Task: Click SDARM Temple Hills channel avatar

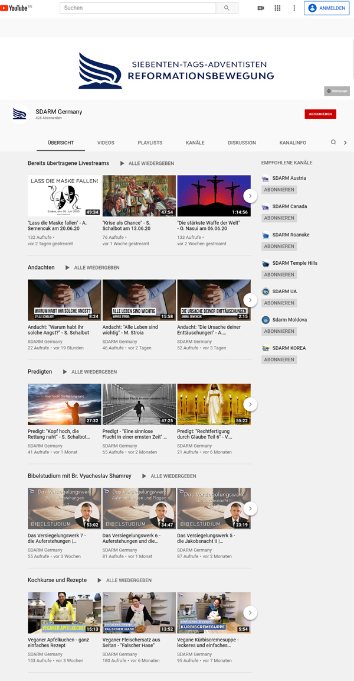Action: pos(265,263)
